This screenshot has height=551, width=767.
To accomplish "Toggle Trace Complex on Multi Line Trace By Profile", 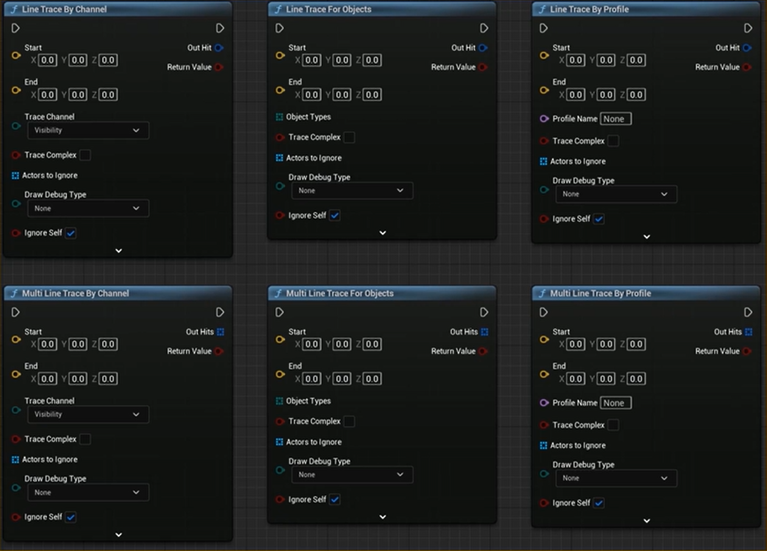I will point(613,425).
